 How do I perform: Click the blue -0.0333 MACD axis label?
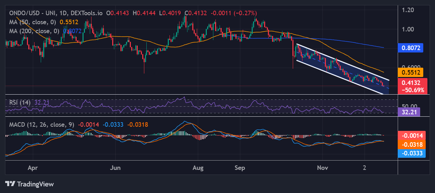[409, 153]
